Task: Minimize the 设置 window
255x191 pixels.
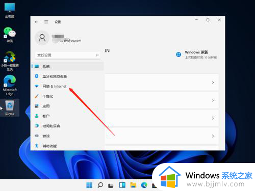Action: pyautogui.click(x=196, y=20)
